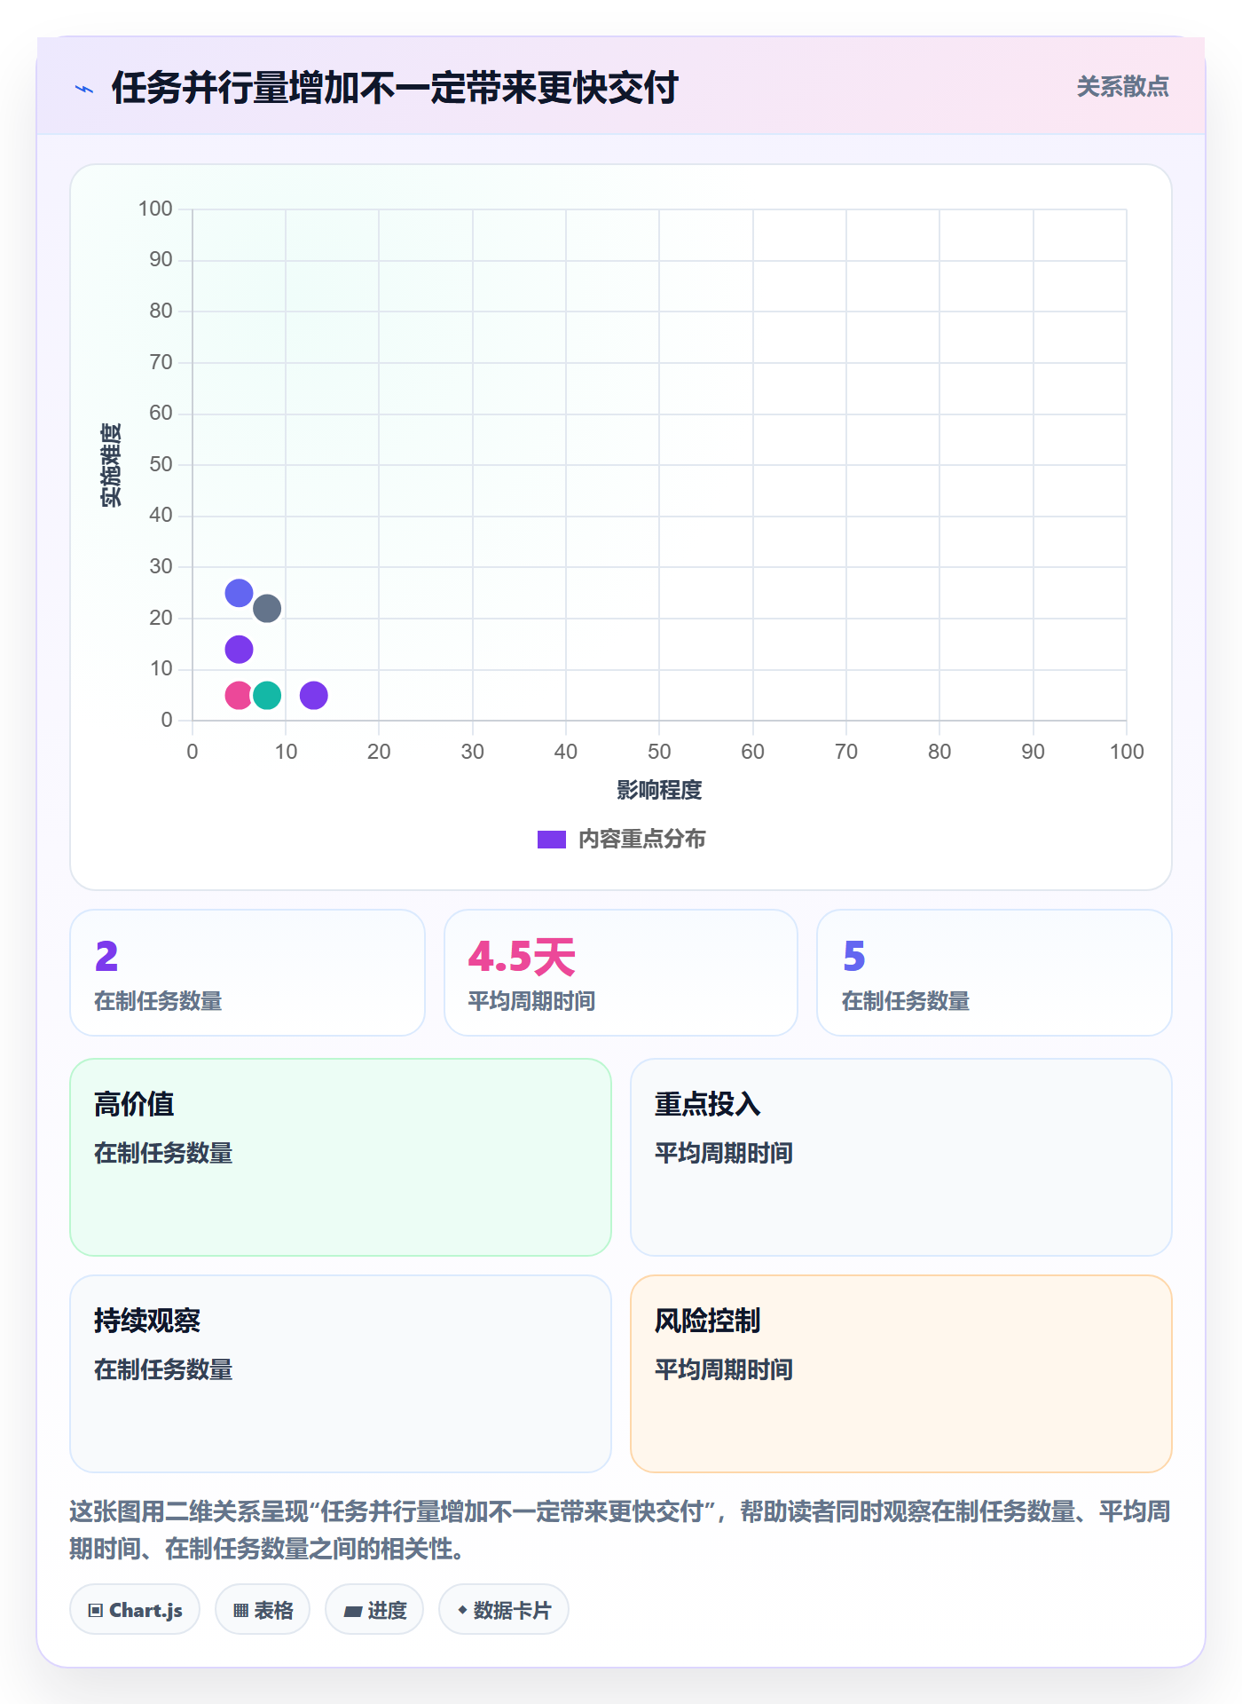The width and height of the screenshot is (1242, 1704).
Task: Click the lightning bolt icon beside the title
Action: 84,89
